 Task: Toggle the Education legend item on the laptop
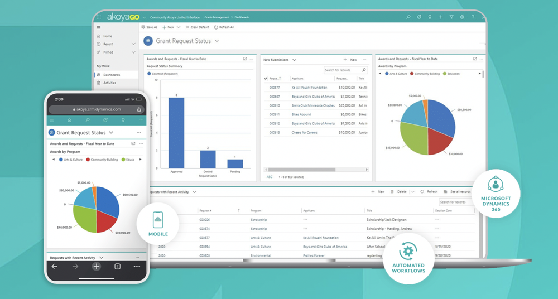(451, 74)
